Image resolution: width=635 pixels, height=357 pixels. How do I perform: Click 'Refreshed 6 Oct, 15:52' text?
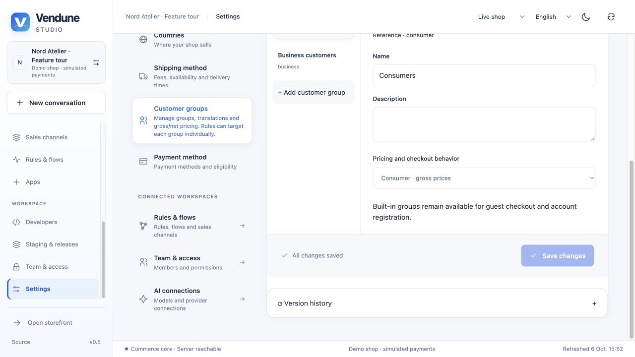(593, 349)
